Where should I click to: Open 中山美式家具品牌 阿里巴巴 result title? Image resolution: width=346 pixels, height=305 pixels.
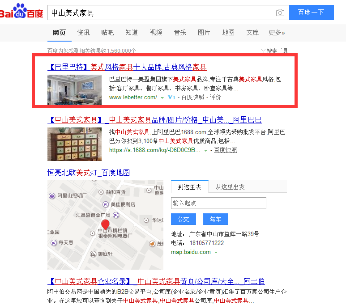pos(154,120)
